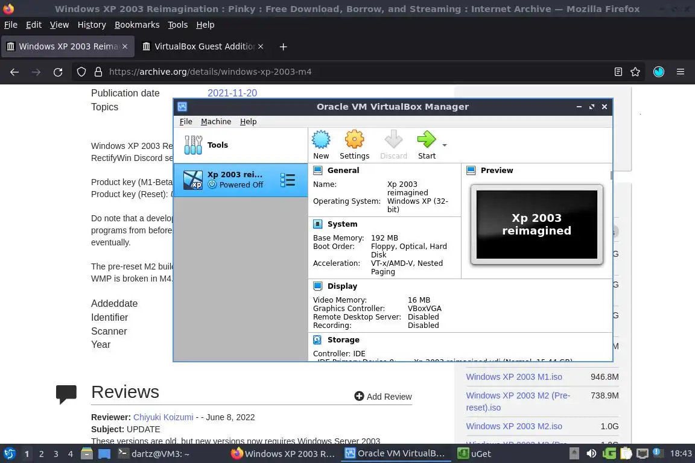Click the Storage section disk icon

(318, 340)
